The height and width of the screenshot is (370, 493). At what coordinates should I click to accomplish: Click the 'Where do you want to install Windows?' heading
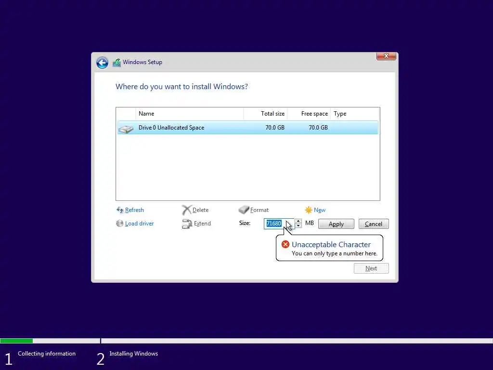tap(182, 87)
